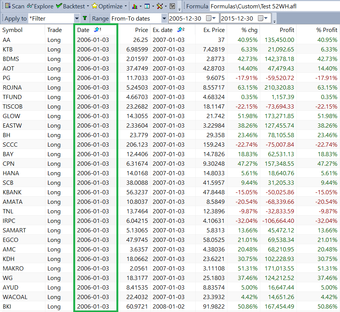Sort by the Symbol column header
The height and width of the screenshot is (312, 340).
(13, 30)
